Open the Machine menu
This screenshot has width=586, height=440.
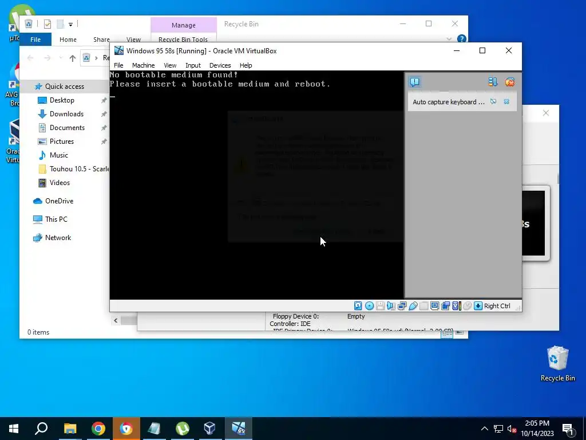tap(143, 65)
